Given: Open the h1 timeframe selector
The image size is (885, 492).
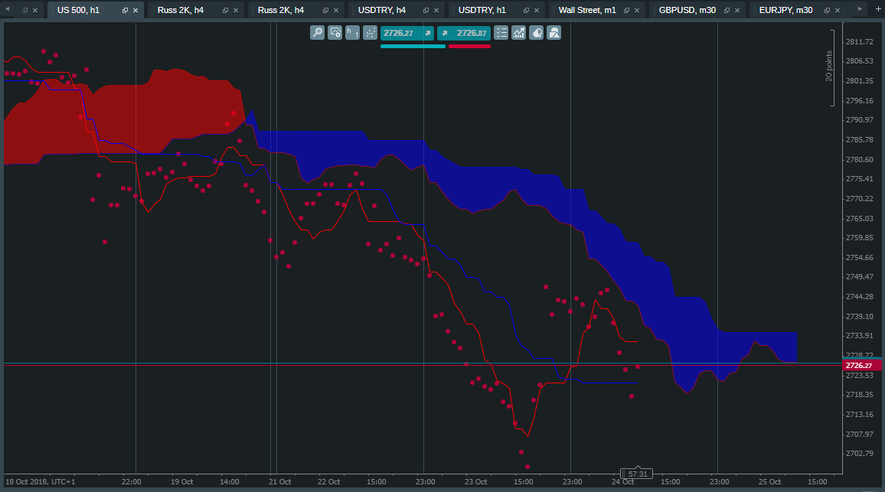Looking at the screenshot, I should 352,33.
